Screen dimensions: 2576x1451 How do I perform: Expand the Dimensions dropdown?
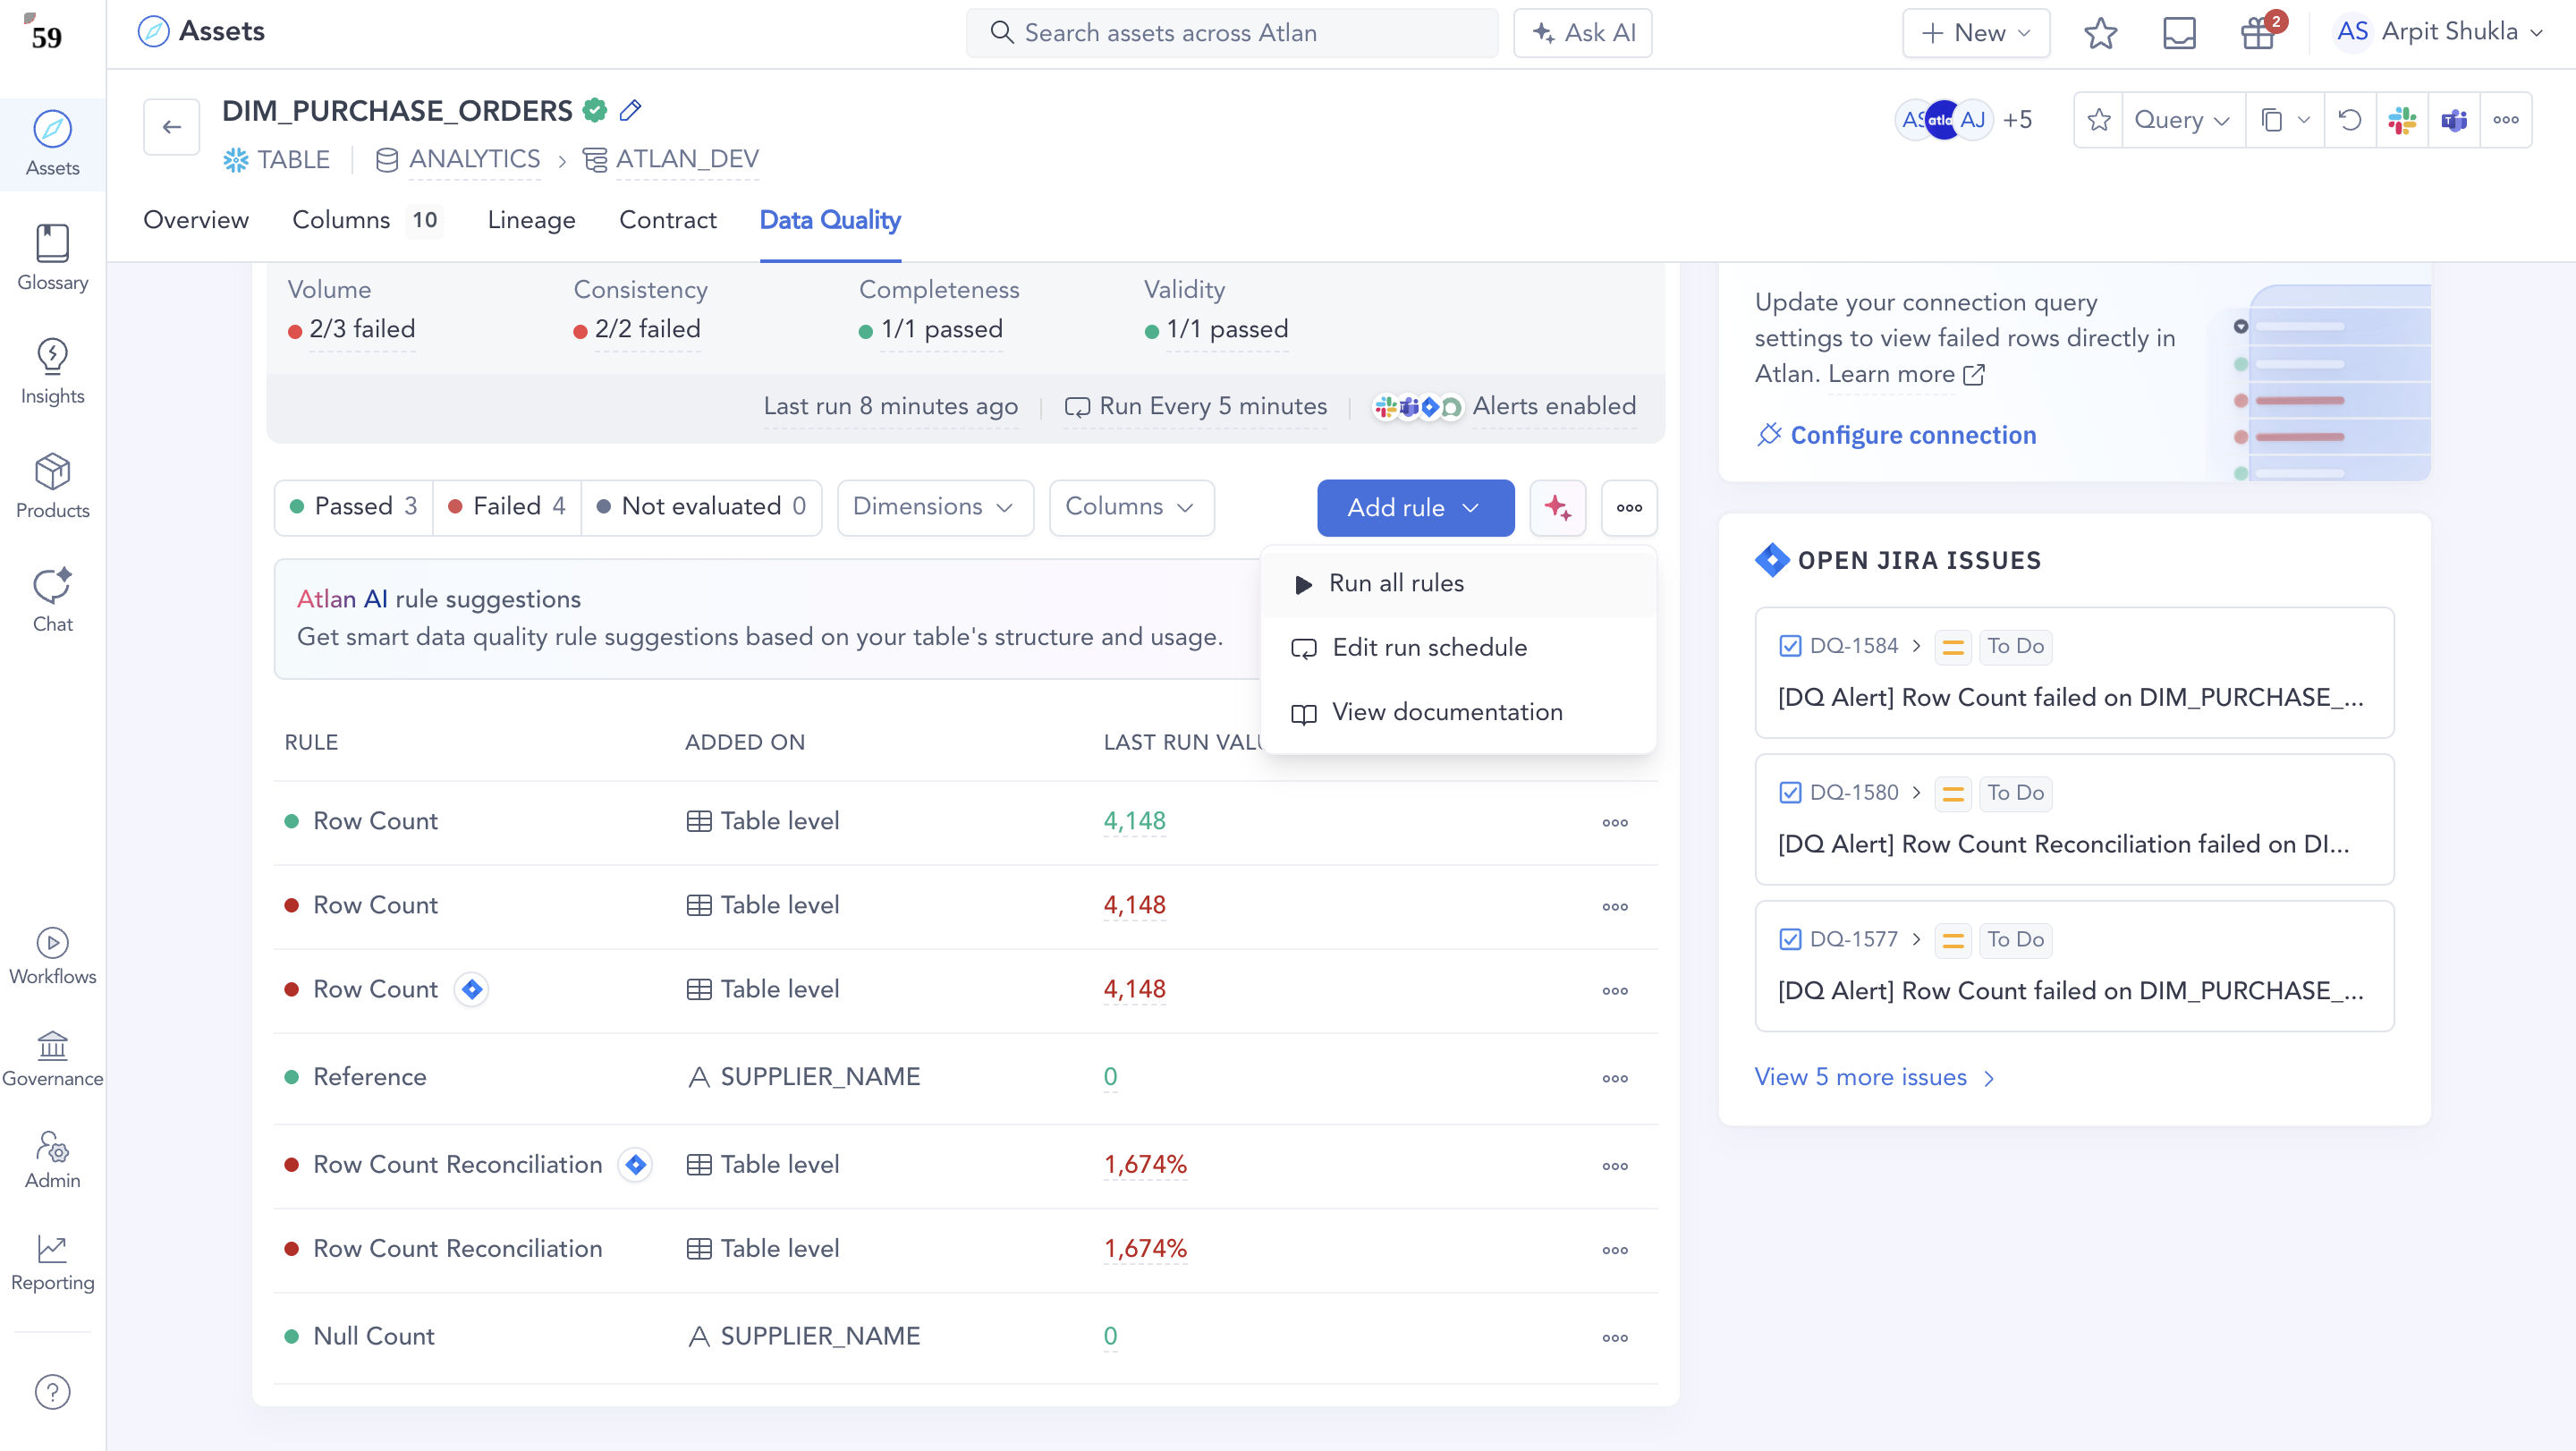934,507
